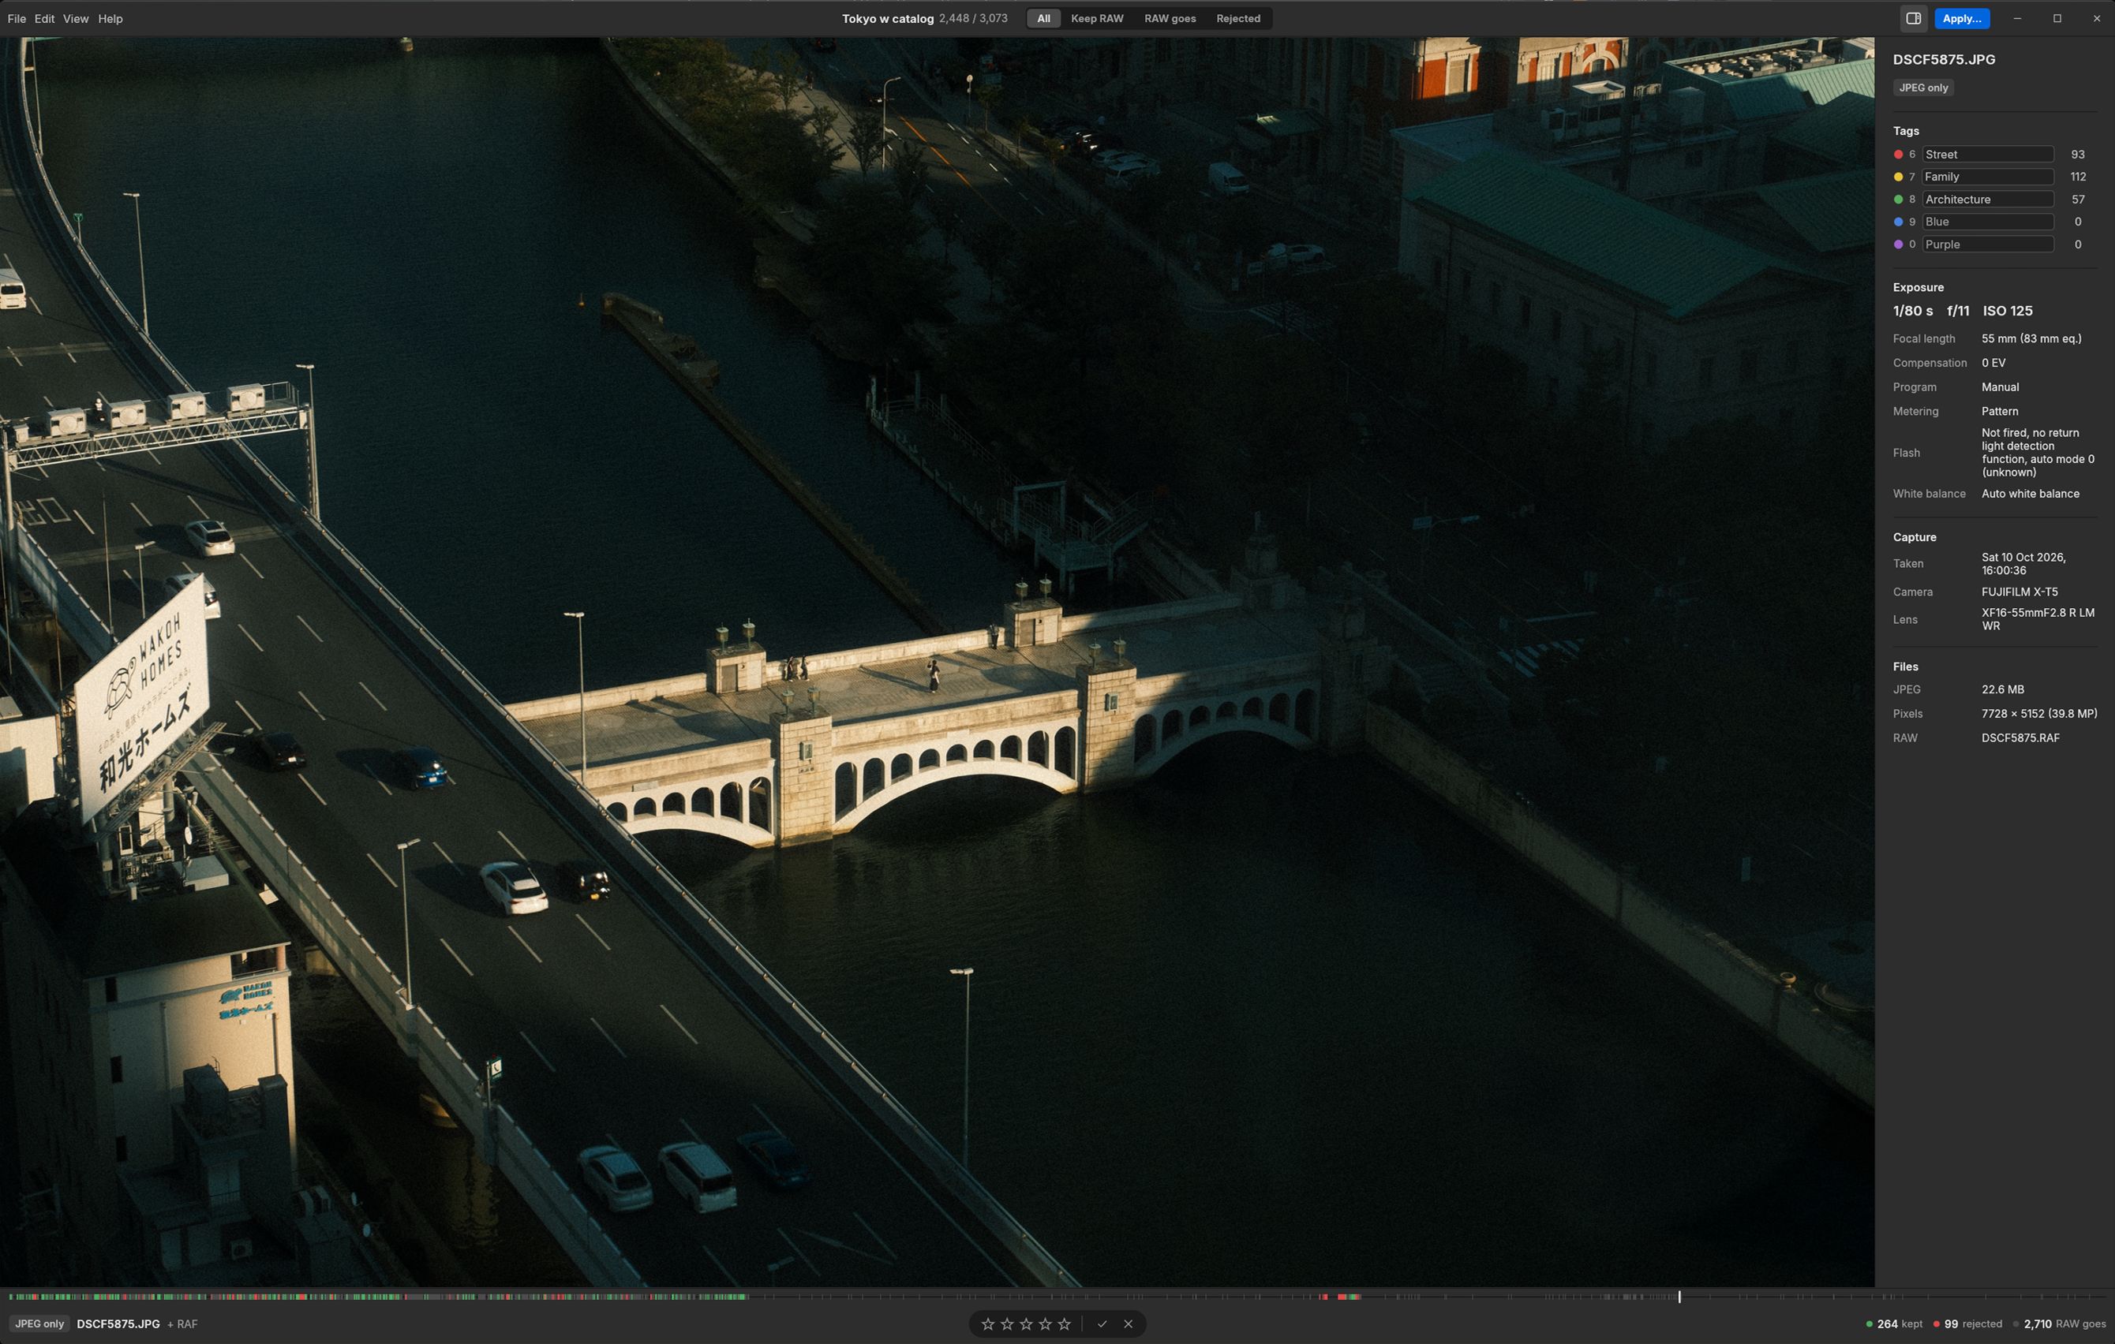Click the DSCF5875.JPG title in side panel
The image size is (2115, 1344).
1944,60
